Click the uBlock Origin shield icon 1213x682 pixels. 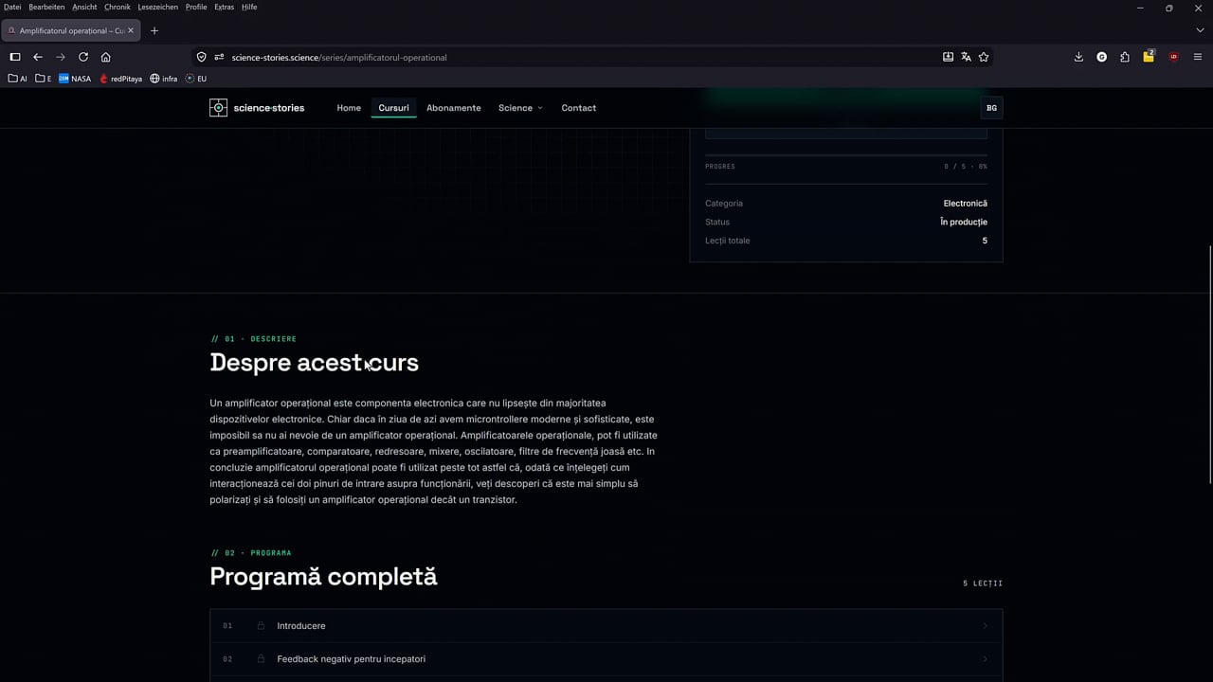pyautogui.click(x=1174, y=57)
